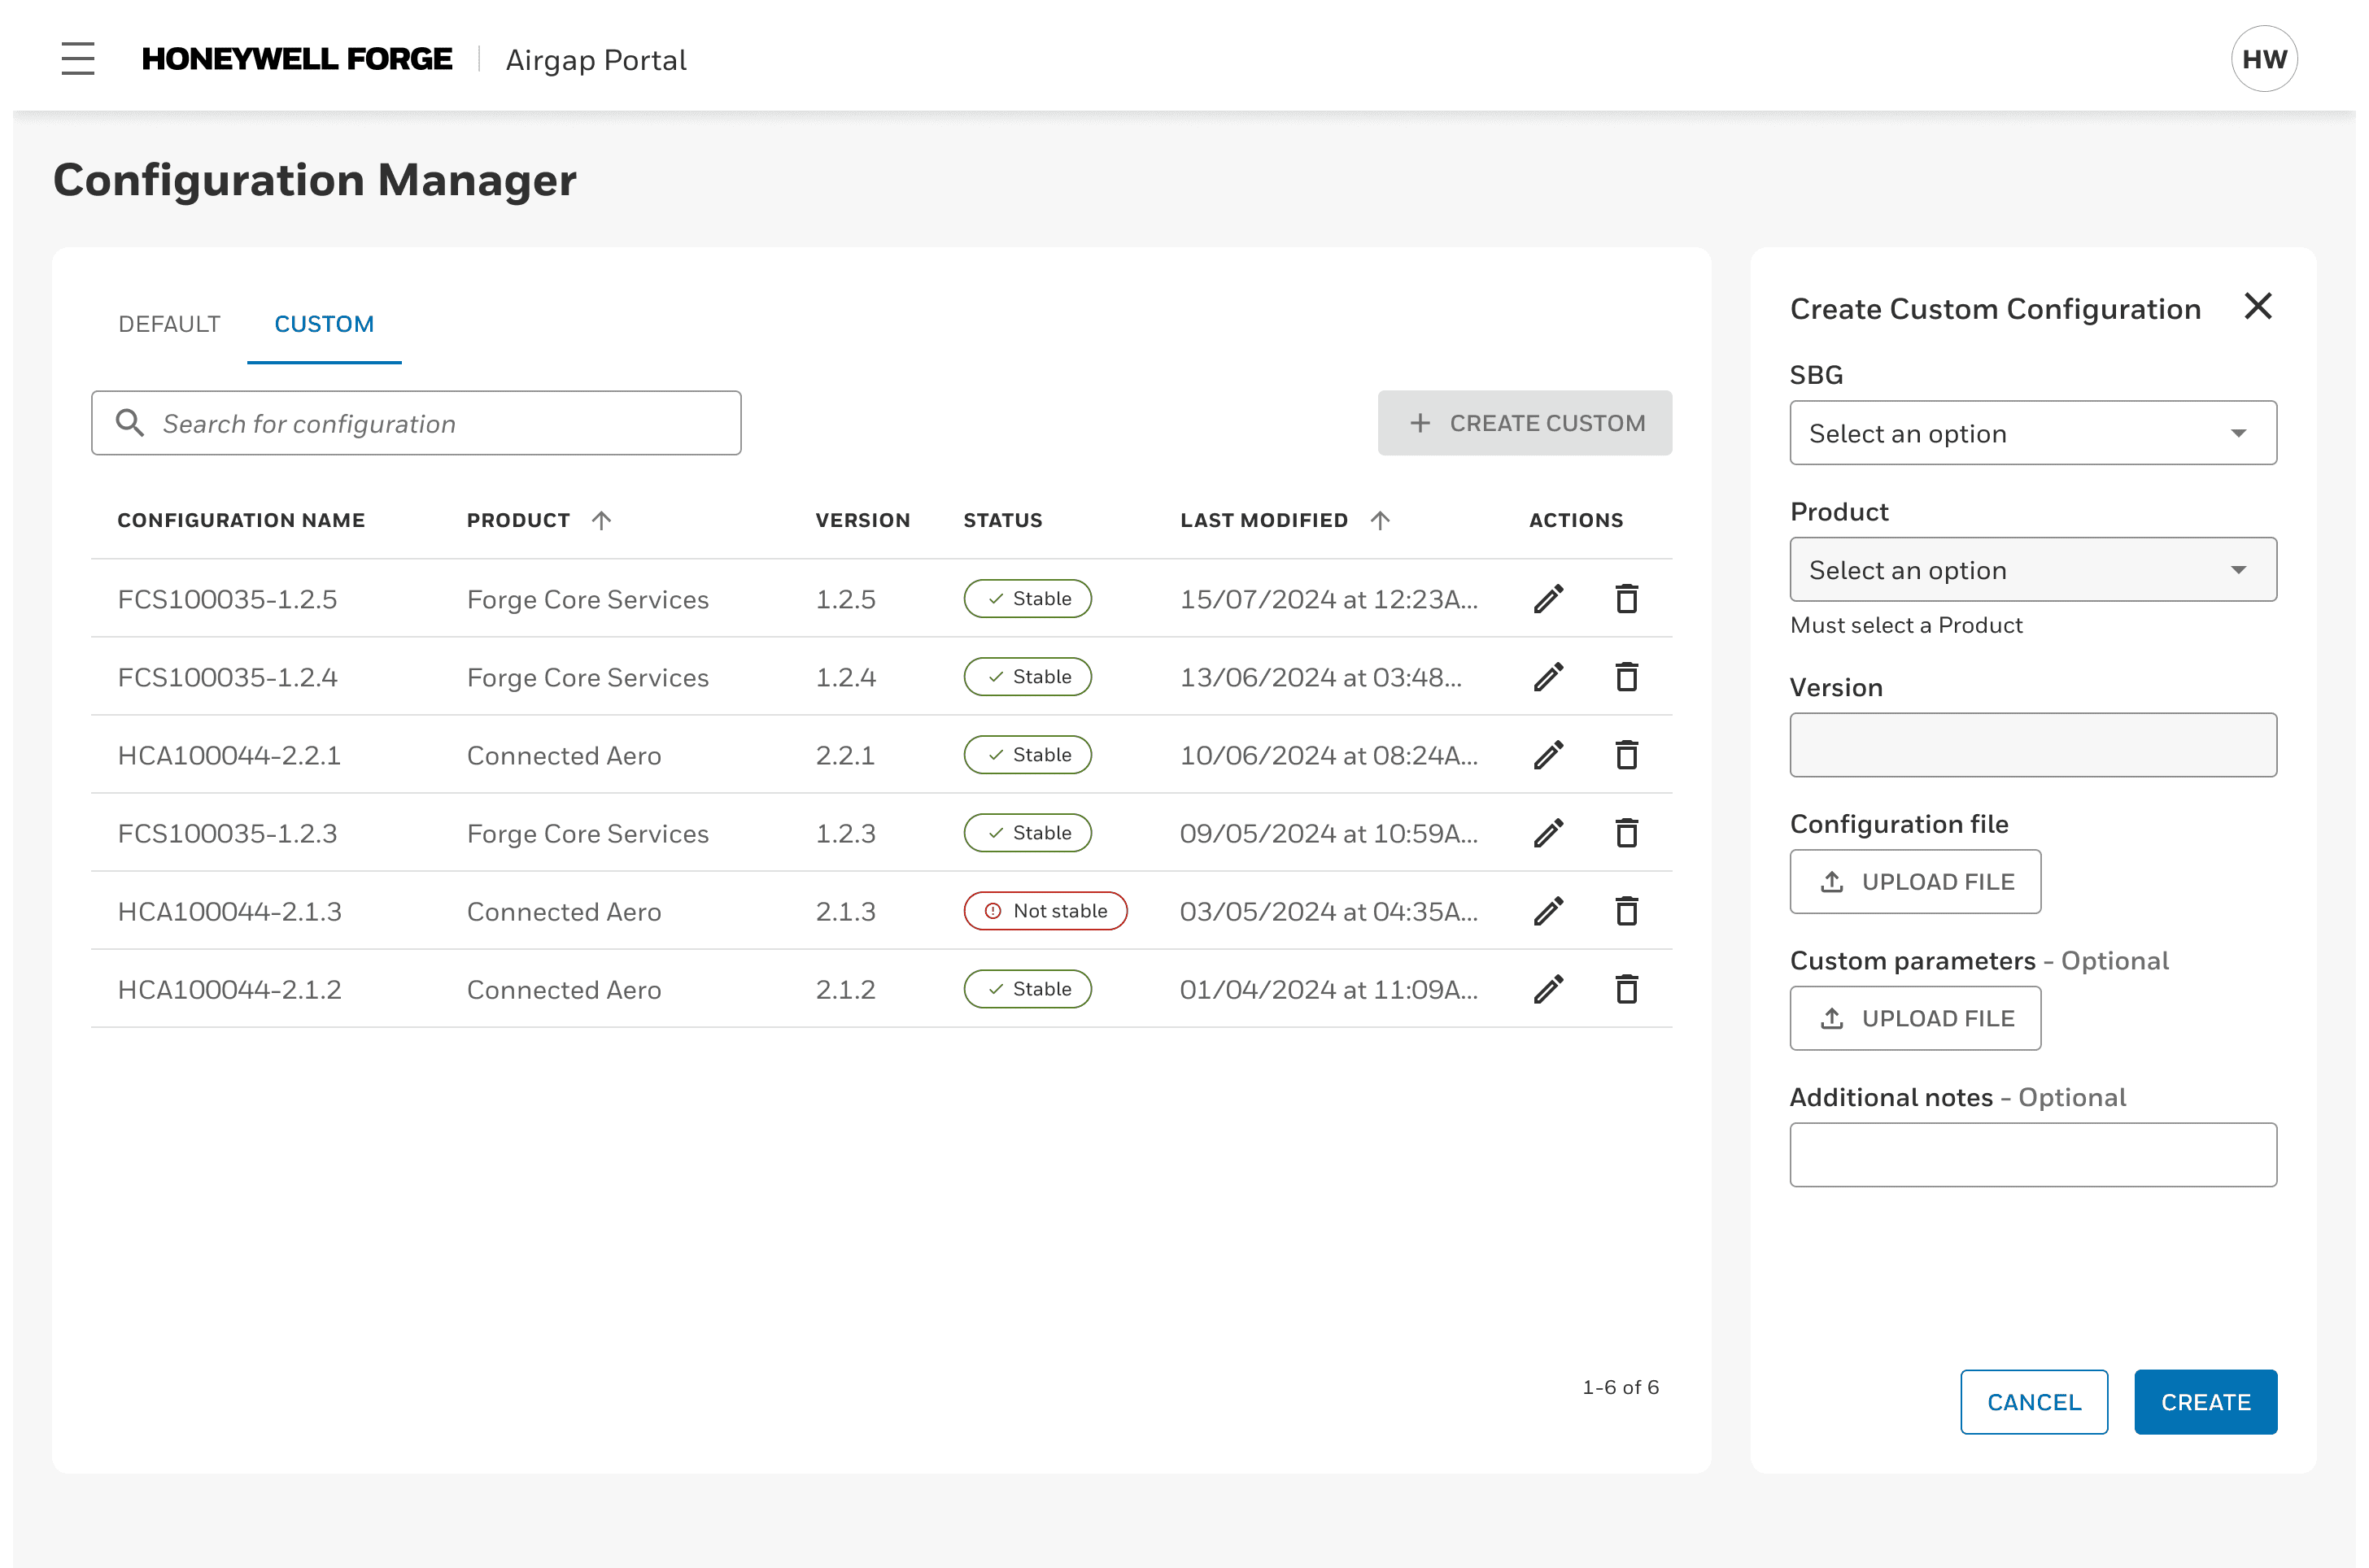Select the CUSTOM tab
Viewport: 2369px width, 1568px height.
tap(324, 324)
